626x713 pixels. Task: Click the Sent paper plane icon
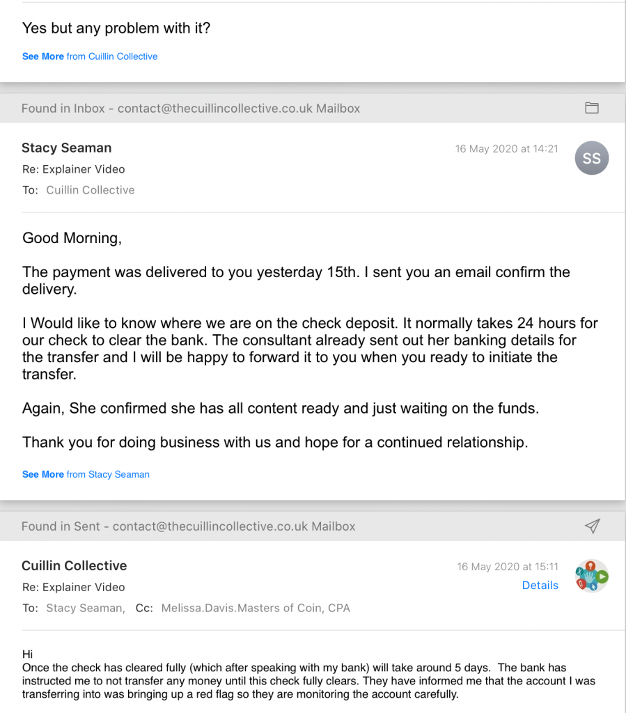coord(592,526)
